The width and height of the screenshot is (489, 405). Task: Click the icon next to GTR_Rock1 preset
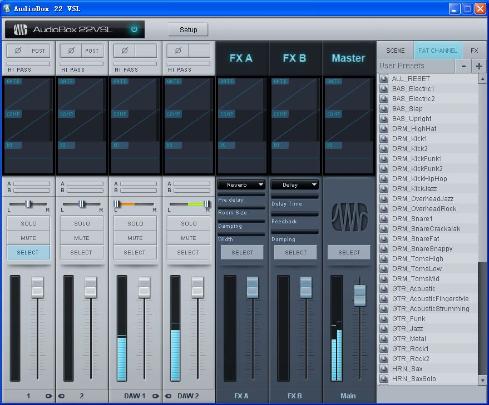pyautogui.click(x=384, y=348)
